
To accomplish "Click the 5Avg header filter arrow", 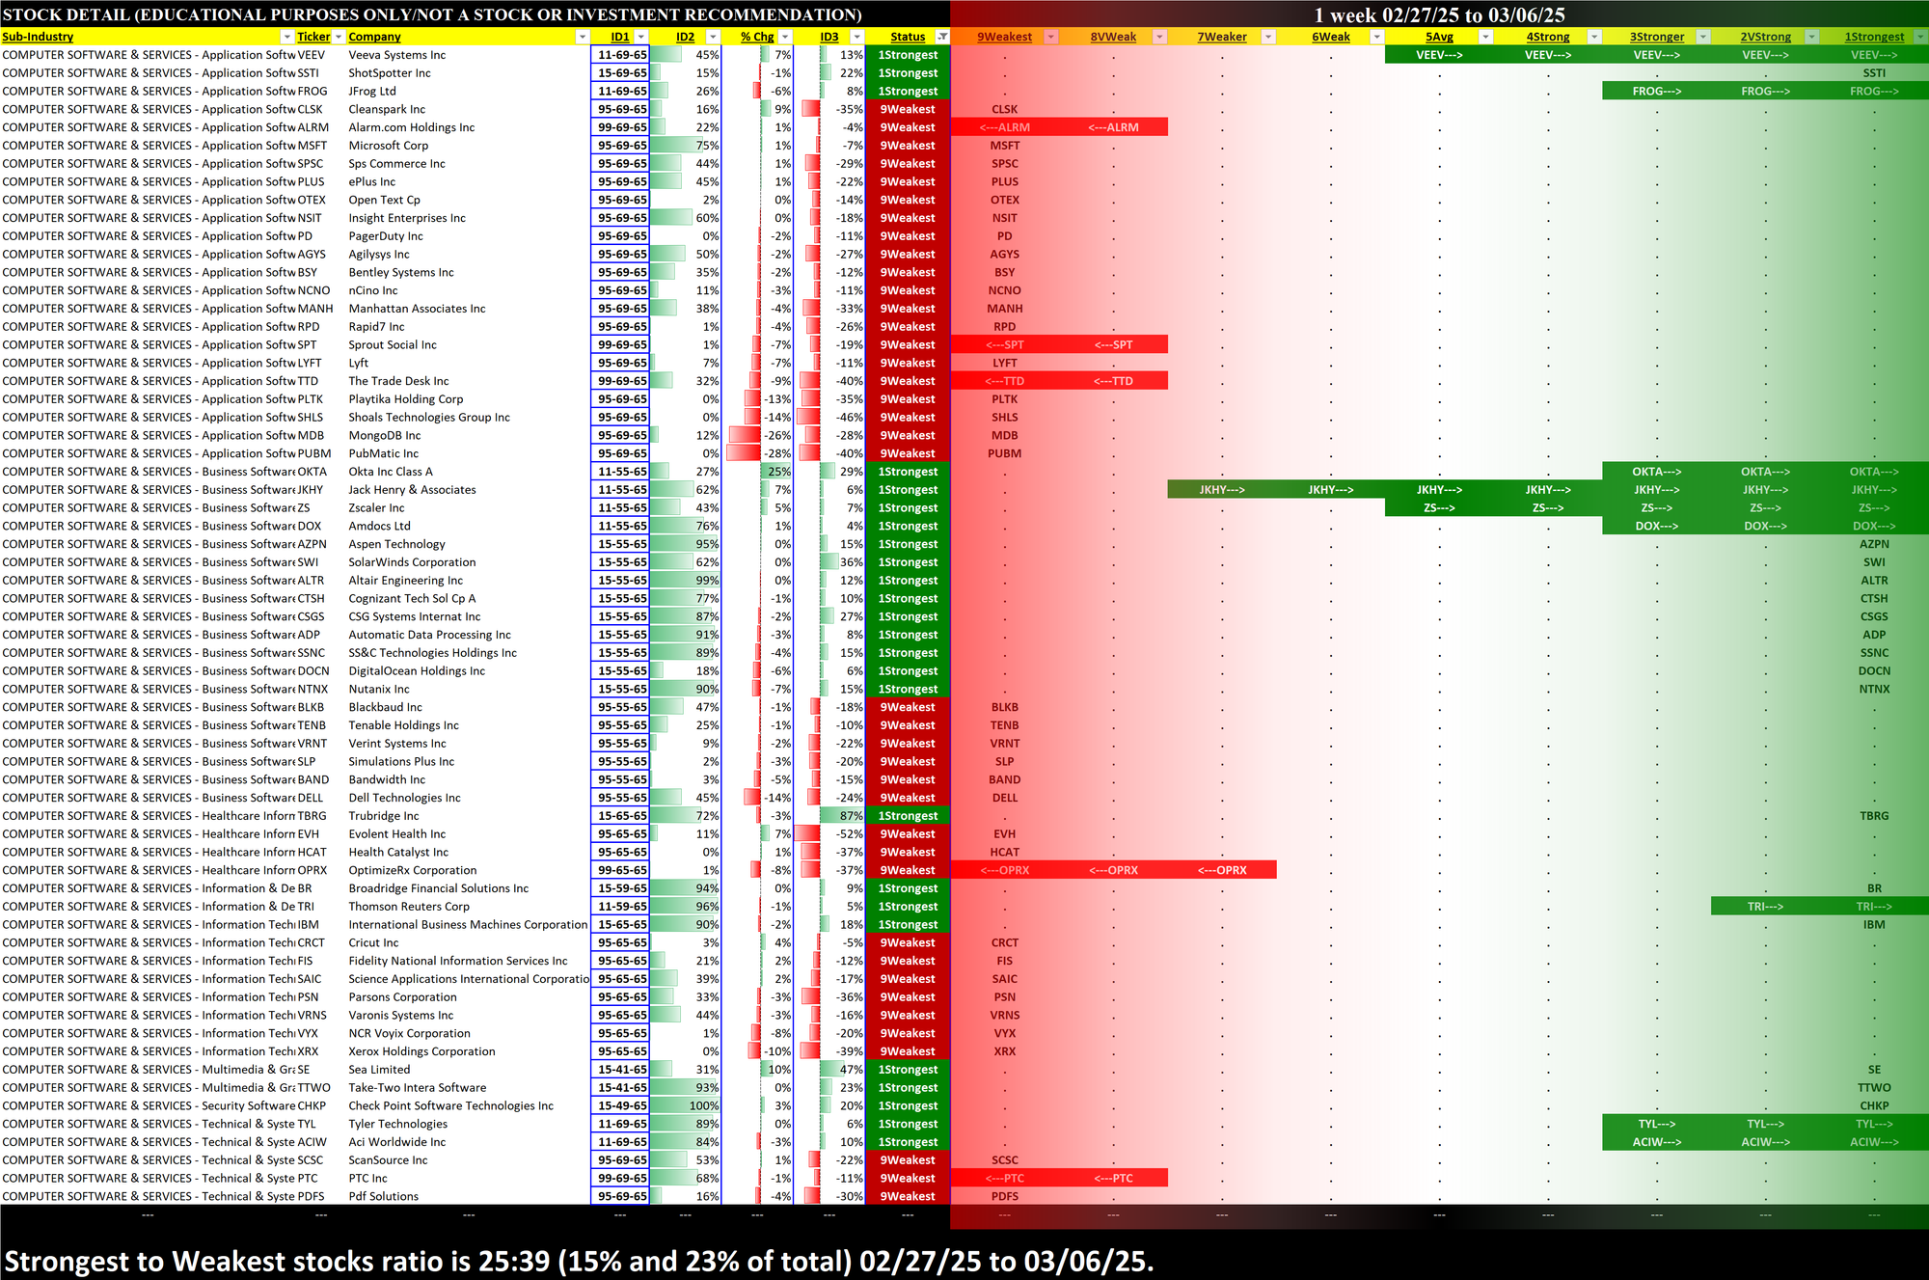I will tap(1485, 37).
